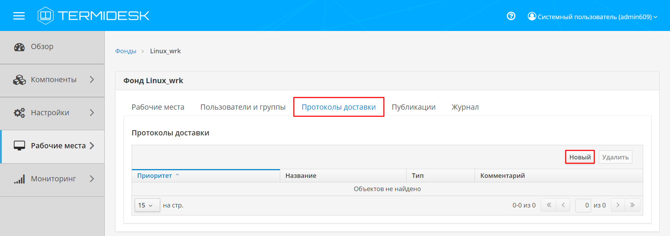Expand the Компоненты sidebar chevron

click(92, 80)
